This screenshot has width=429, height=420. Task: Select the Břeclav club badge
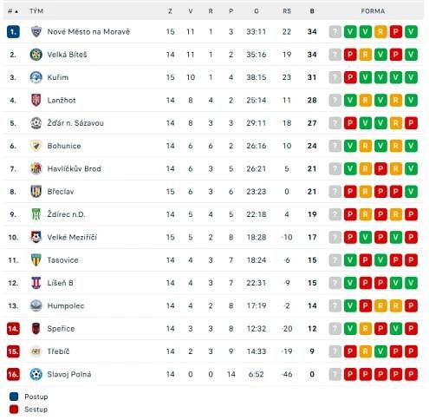pyautogui.click(x=36, y=192)
